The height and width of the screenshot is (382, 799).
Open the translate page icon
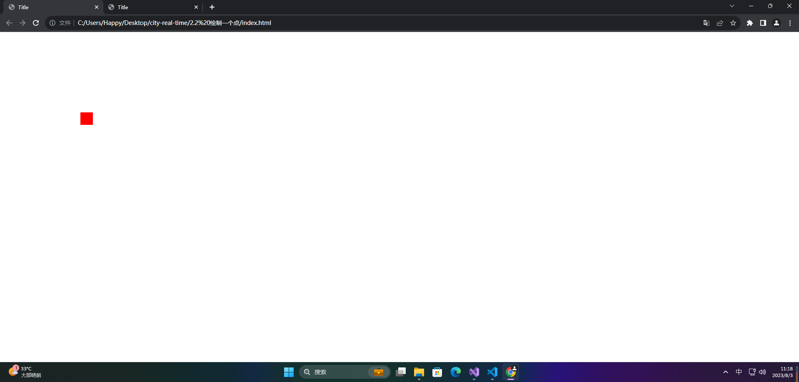pyautogui.click(x=707, y=23)
